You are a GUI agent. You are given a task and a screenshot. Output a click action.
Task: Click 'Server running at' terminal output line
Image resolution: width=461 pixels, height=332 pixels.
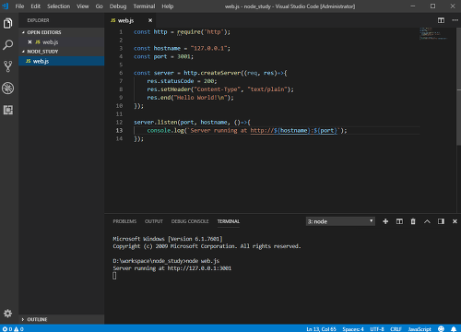click(x=172, y=268)
